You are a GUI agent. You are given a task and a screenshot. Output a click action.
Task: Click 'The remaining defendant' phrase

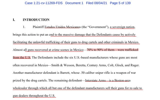click(x=65, y=81)
